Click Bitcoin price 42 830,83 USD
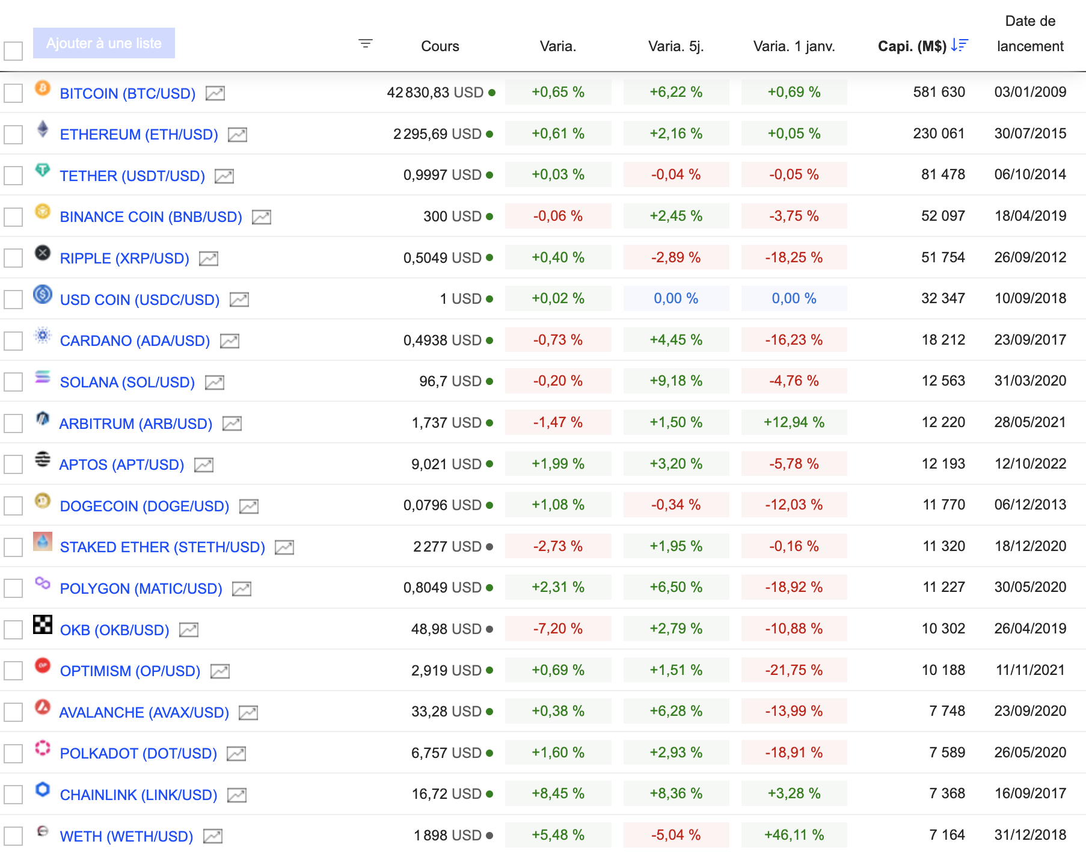 (435, 93)
